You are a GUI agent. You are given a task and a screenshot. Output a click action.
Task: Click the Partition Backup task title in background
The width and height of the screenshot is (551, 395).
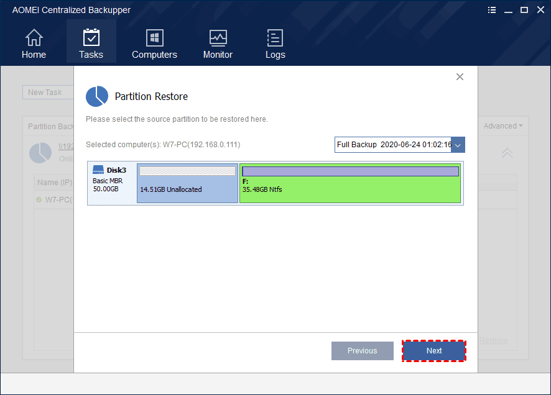coord(50,126)
